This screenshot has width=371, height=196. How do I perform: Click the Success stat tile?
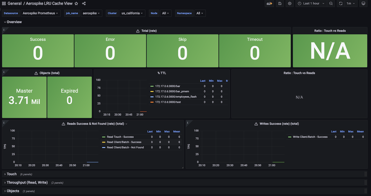(x=38, y=51)
